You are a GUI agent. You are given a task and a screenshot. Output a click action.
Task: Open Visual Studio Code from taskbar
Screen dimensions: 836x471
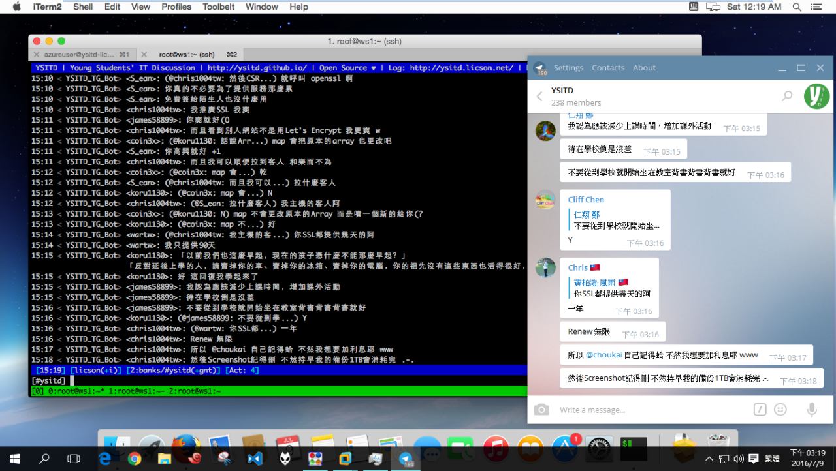coord(255,459)
